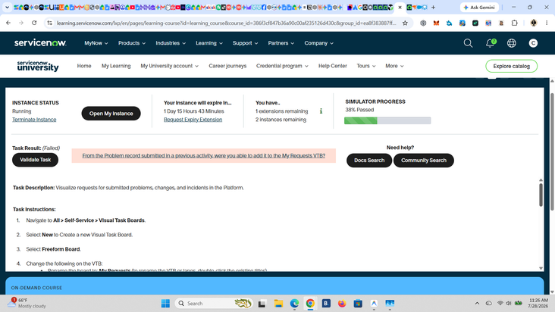Expand My University account dropdown
The image size is (555, 312).
[170, 66]
